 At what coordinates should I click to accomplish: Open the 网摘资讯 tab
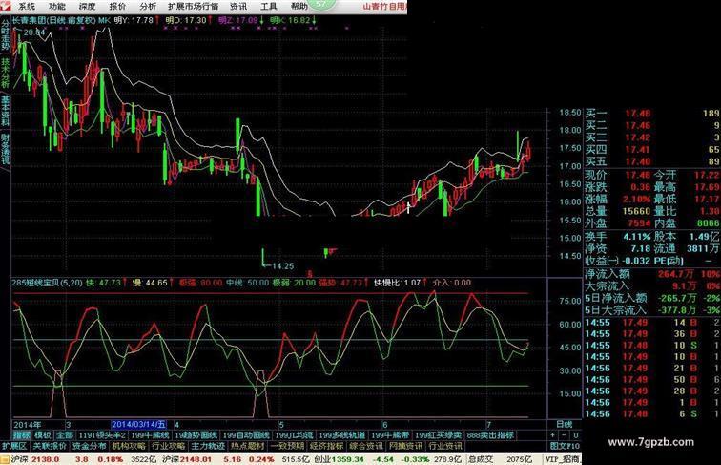[x=405, y=446]
